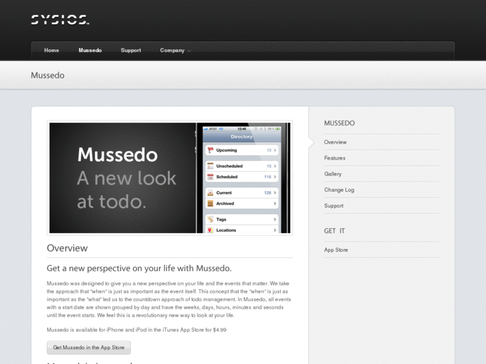Click the Current count 126
The width and height of the screenshot is (486, 364).
[267, 193]
